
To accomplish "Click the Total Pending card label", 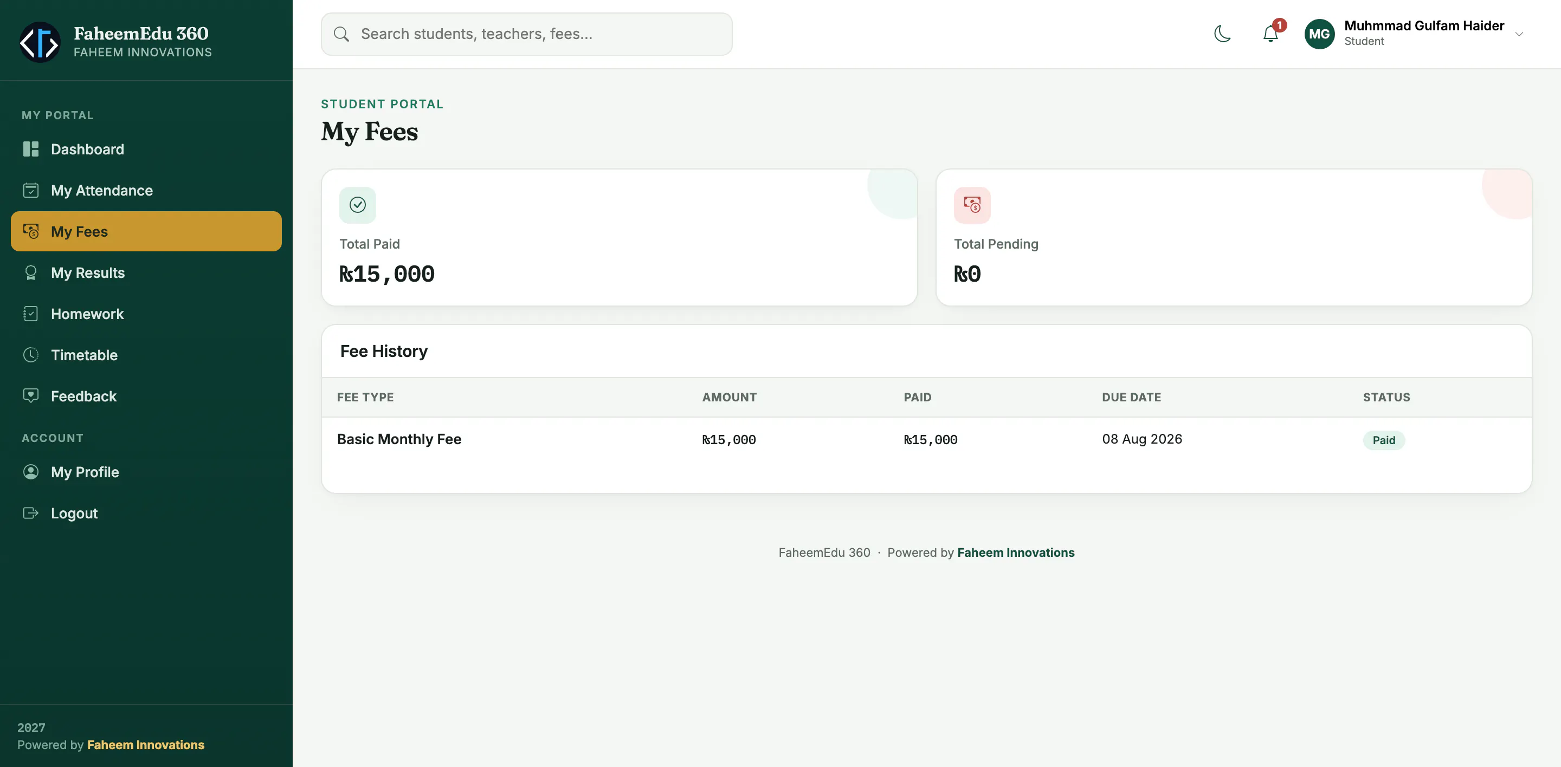I will point(996,244).
